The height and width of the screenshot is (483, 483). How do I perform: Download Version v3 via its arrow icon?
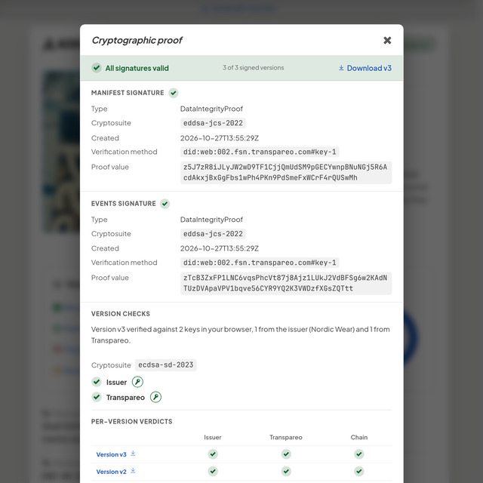pyautogui.click(x=133, y=454)
